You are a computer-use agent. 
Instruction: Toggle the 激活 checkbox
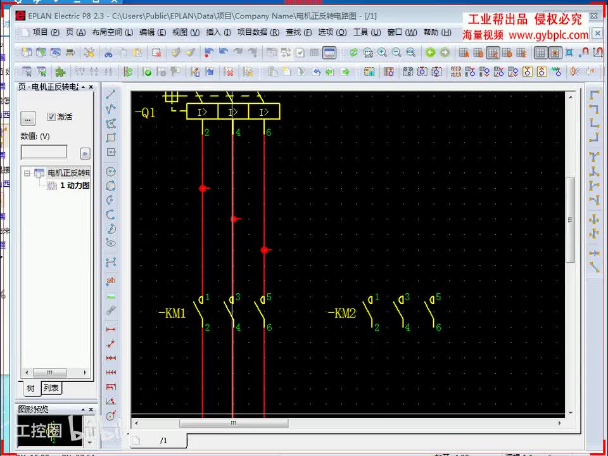point(51,117)
